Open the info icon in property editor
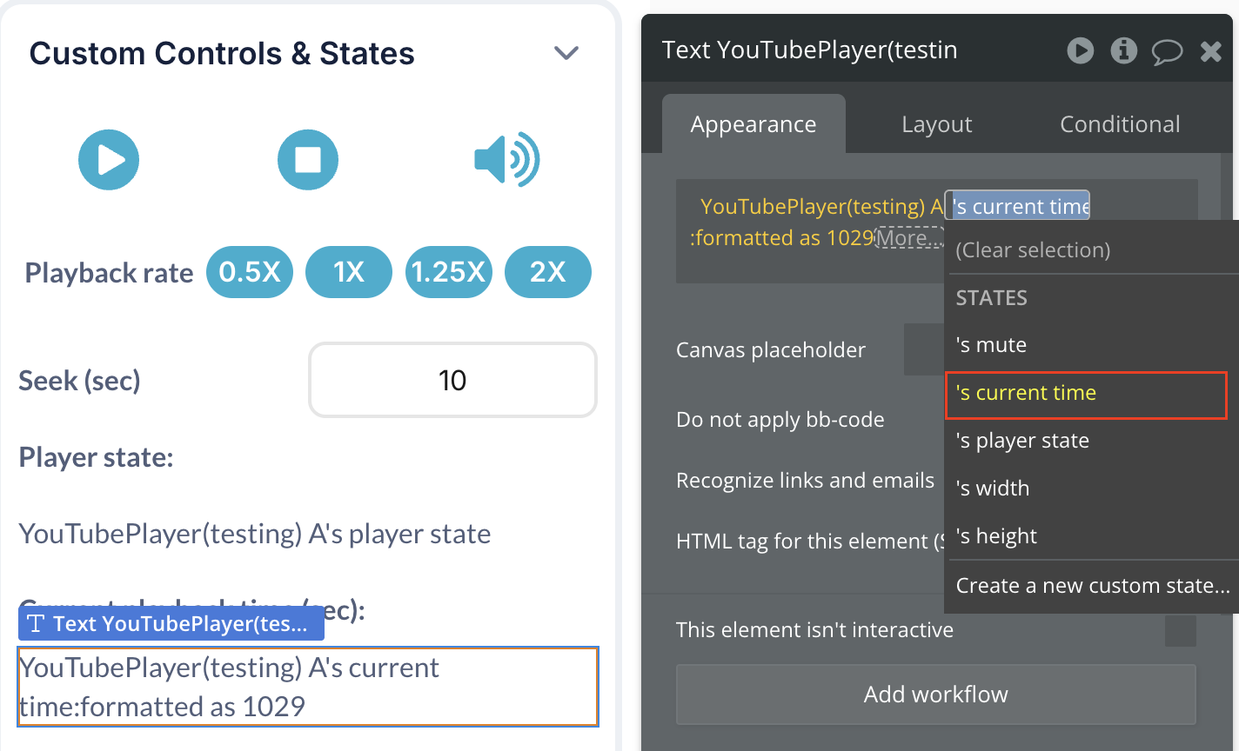The width and height of the screenshot is (1239, 751). [x=1124, y=51]
